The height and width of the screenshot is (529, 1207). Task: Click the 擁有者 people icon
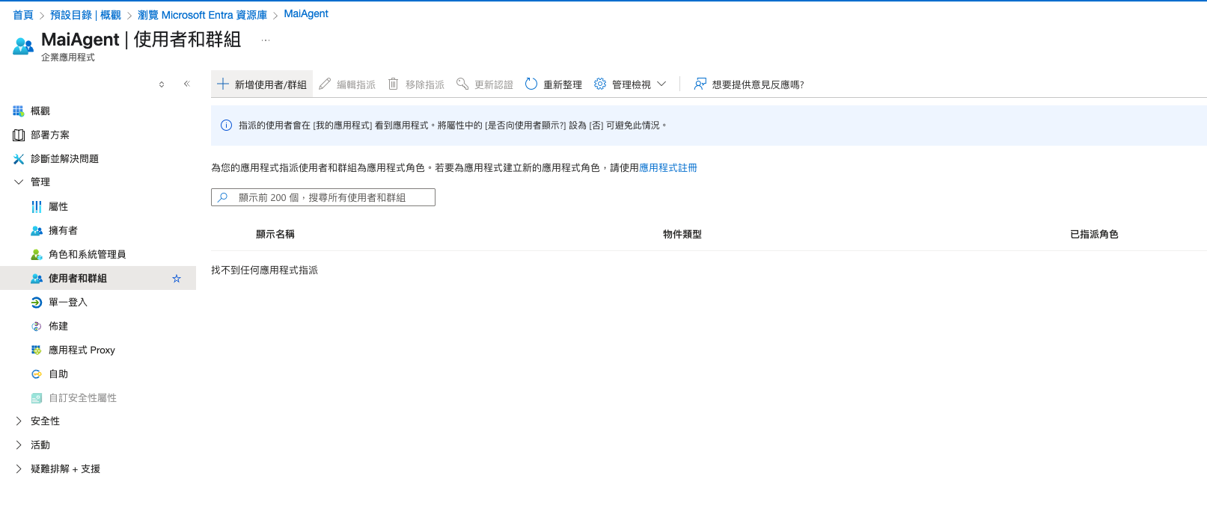click(37, 231)
